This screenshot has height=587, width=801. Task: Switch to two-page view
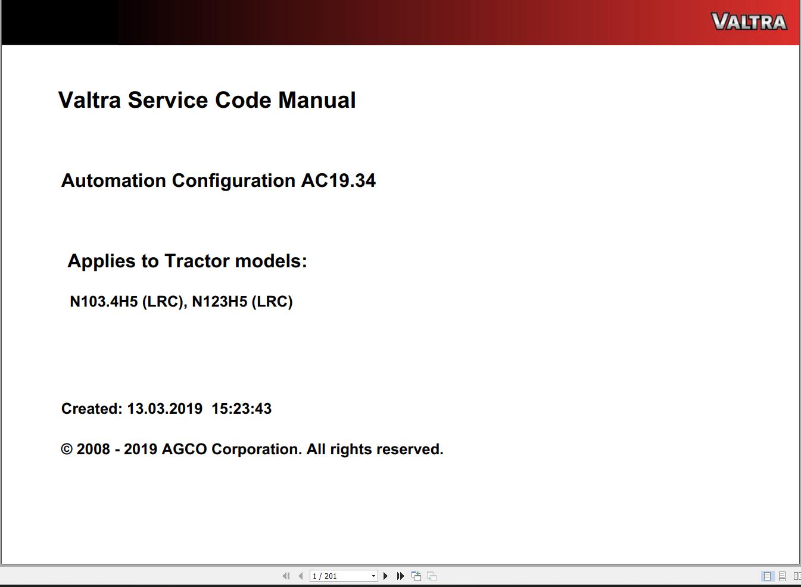(x=797, y=576)
